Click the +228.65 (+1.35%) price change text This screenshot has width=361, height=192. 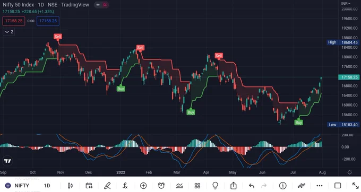point(38,12)
